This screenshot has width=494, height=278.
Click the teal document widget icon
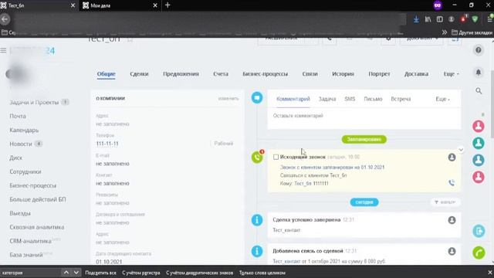(479, 231)
